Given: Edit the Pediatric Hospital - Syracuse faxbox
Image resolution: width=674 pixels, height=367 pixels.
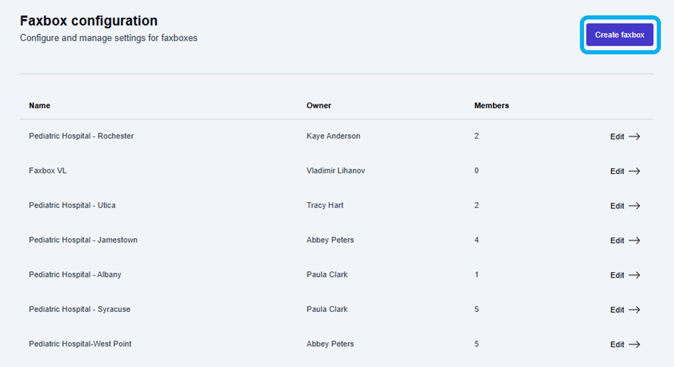Looking at the screenshot, I should coord(617,310).
